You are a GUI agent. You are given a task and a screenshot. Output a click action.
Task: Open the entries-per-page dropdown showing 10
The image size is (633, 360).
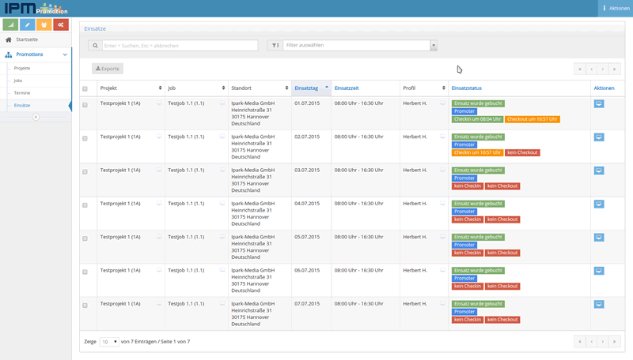coord(109,342)
